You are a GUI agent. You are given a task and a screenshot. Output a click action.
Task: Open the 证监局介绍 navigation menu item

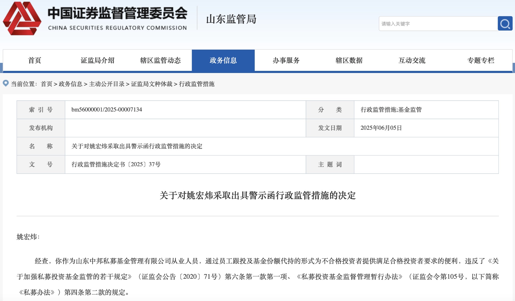coord(97,60)
